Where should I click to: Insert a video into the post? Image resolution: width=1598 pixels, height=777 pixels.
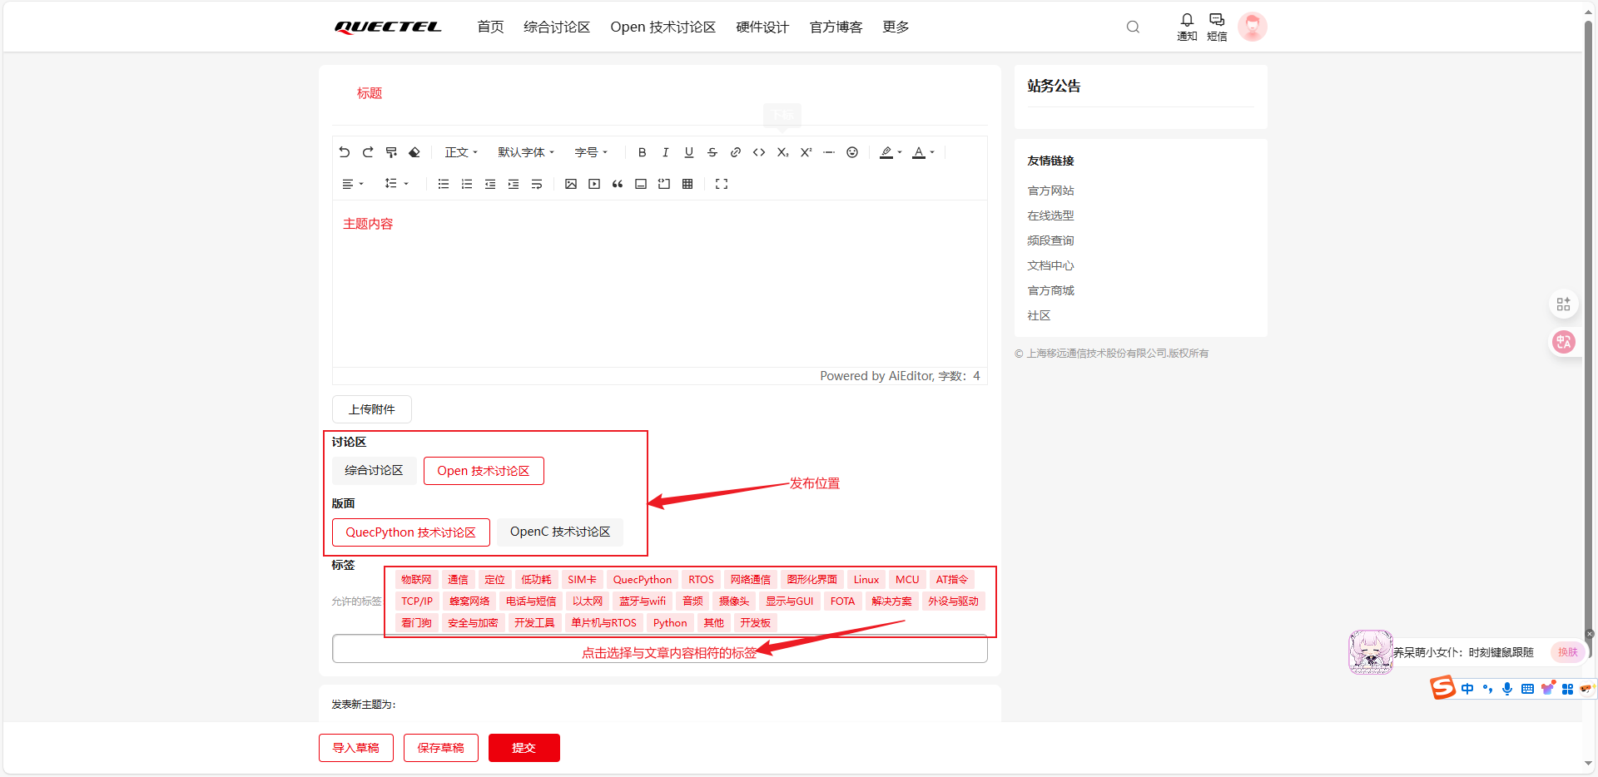594,184
